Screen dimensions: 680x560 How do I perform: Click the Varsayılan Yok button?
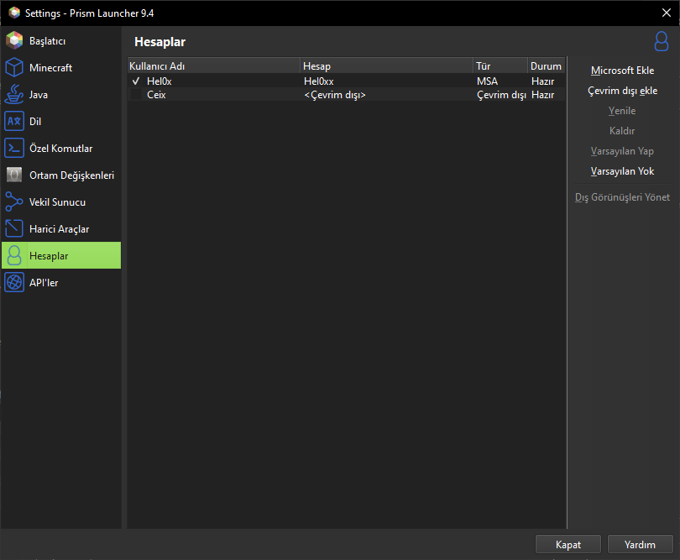pyautogui.click(x=622, y=171)
